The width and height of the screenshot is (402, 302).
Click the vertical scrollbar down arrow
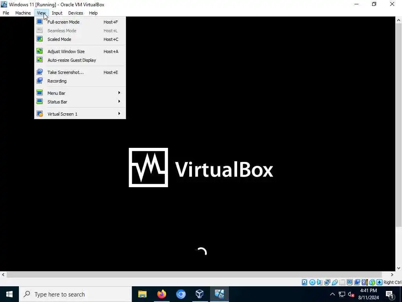[x=399, y=268]
